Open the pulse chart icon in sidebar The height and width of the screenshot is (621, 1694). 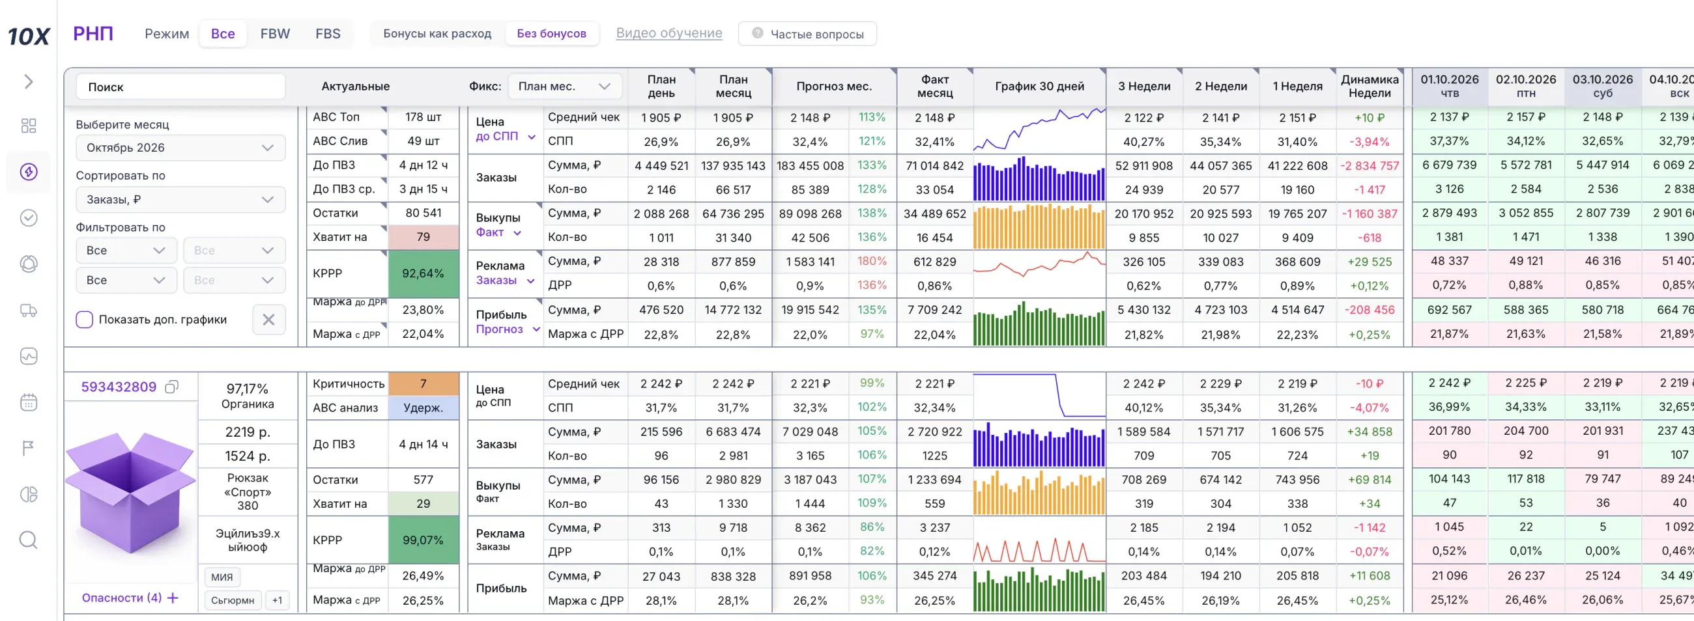pyautogui.click(x=28, y=356)
